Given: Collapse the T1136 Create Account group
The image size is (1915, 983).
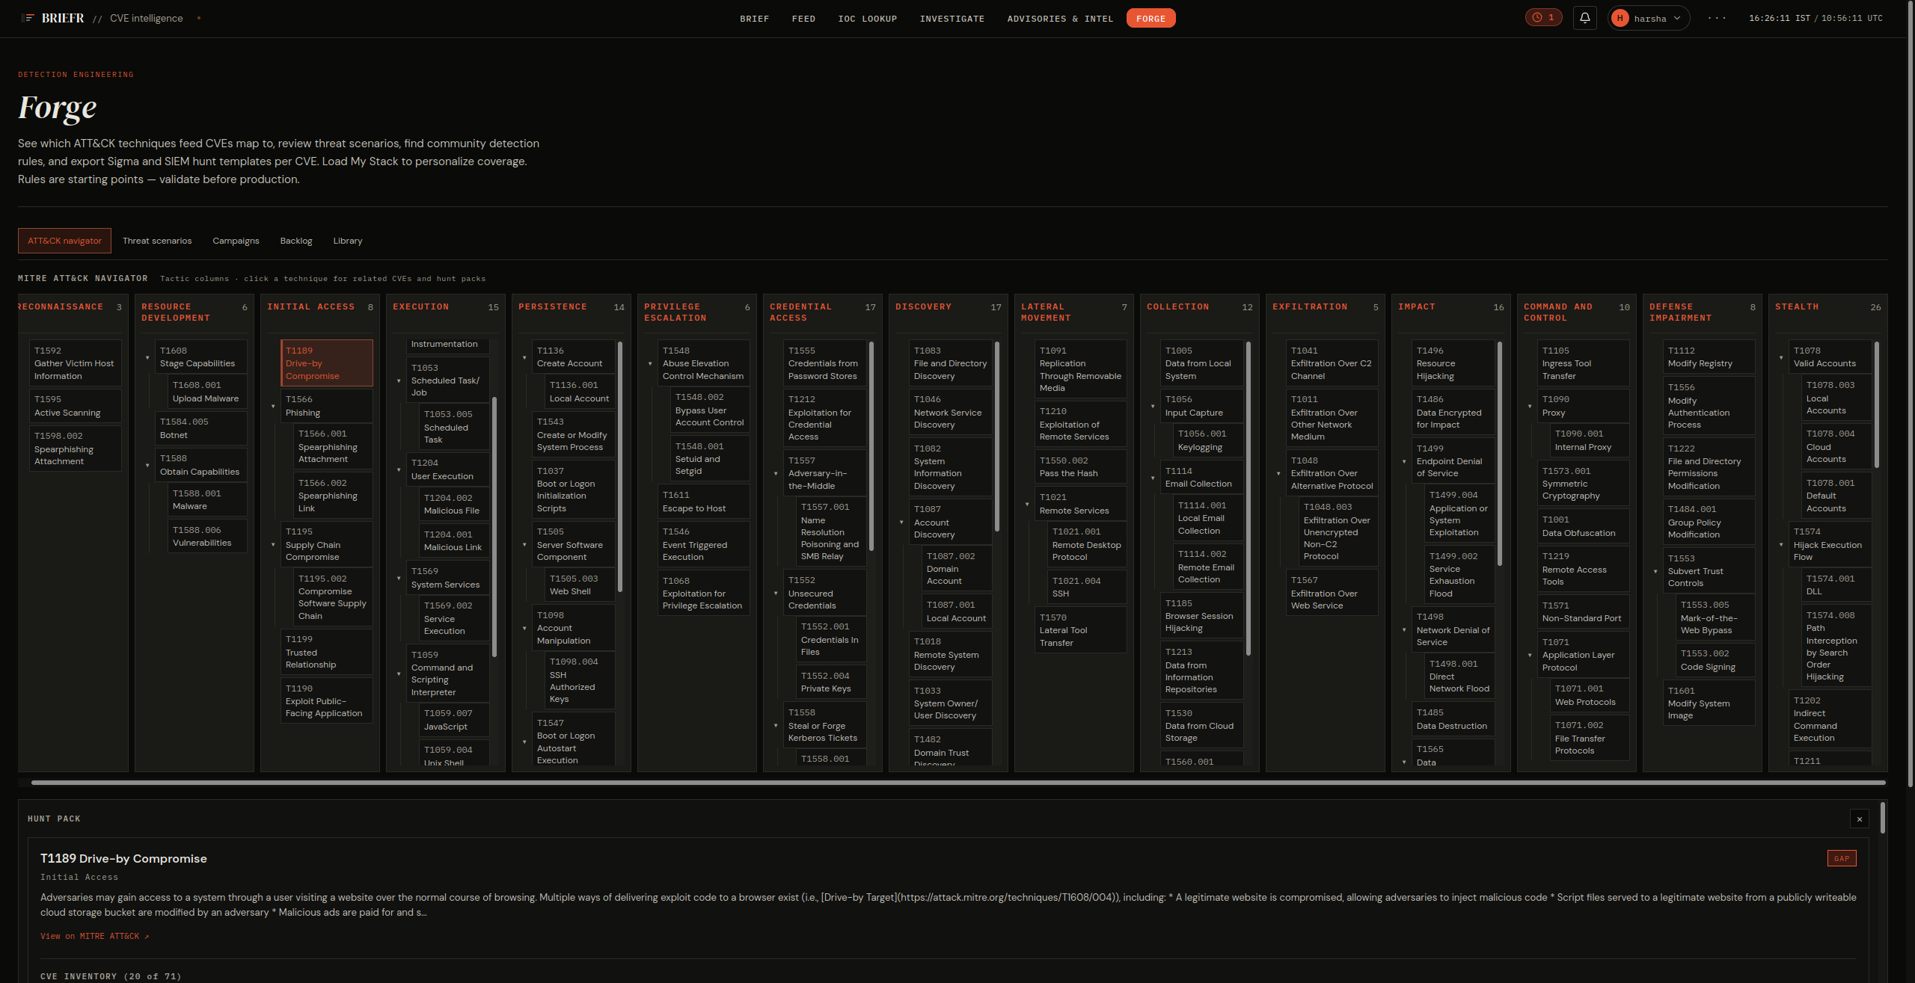Looking at the screenshot, I should click(x=524, y=358).
